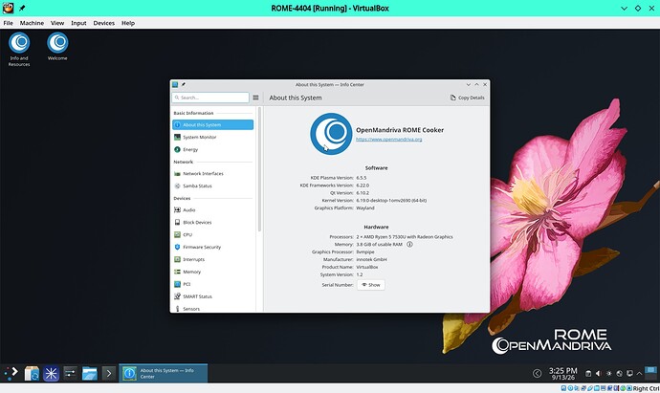The height and width of the screenshot is (393, 660).
Task: Click the Copy Details button
Action: 467,98
